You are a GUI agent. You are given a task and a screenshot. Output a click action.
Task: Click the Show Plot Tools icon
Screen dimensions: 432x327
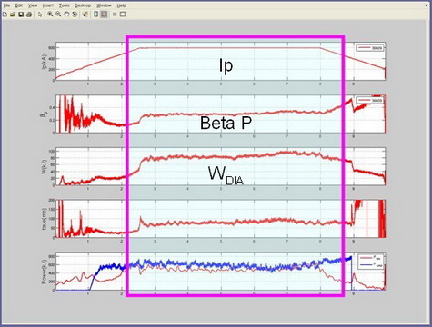pos(123,15)
